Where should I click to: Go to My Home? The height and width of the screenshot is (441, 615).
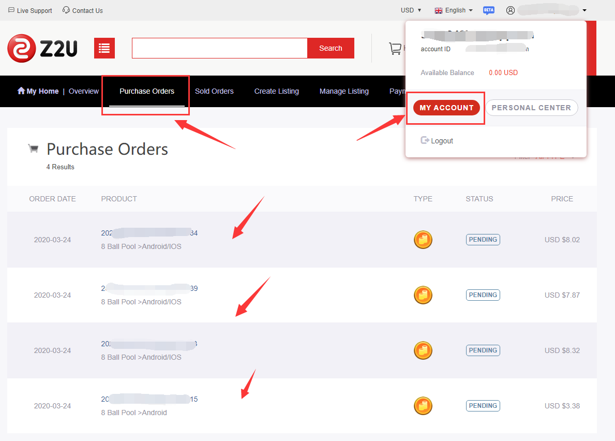tap(38, 91)
